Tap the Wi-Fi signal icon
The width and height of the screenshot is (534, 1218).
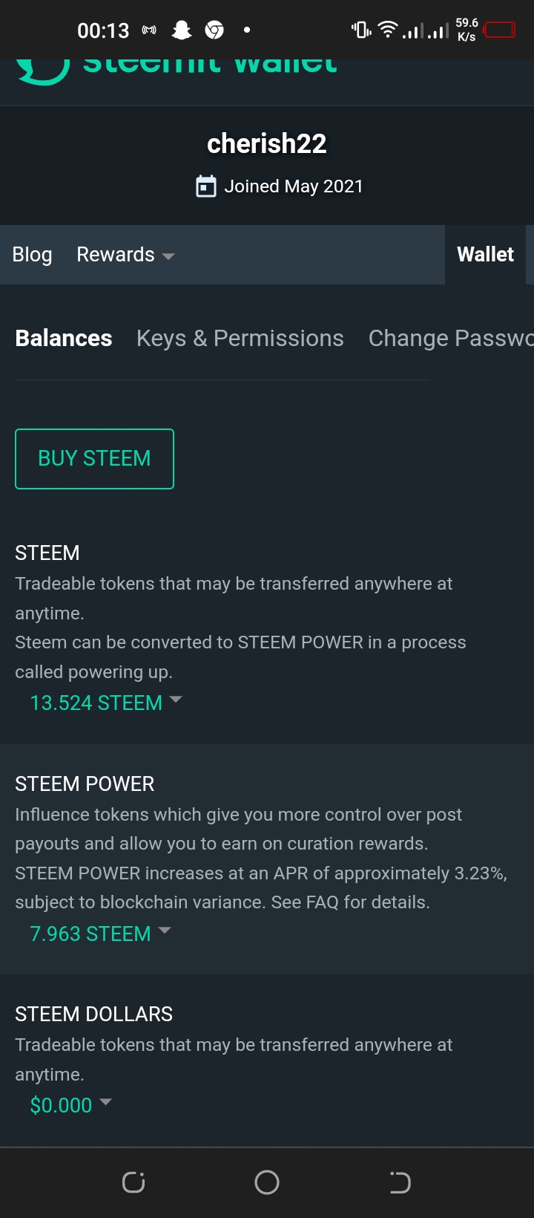387,30
